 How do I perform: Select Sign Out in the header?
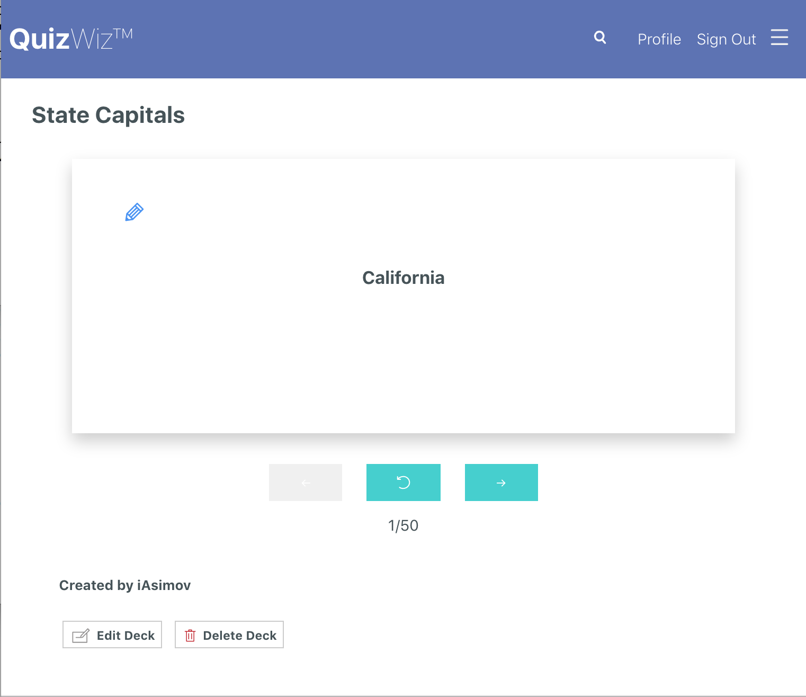726,39
